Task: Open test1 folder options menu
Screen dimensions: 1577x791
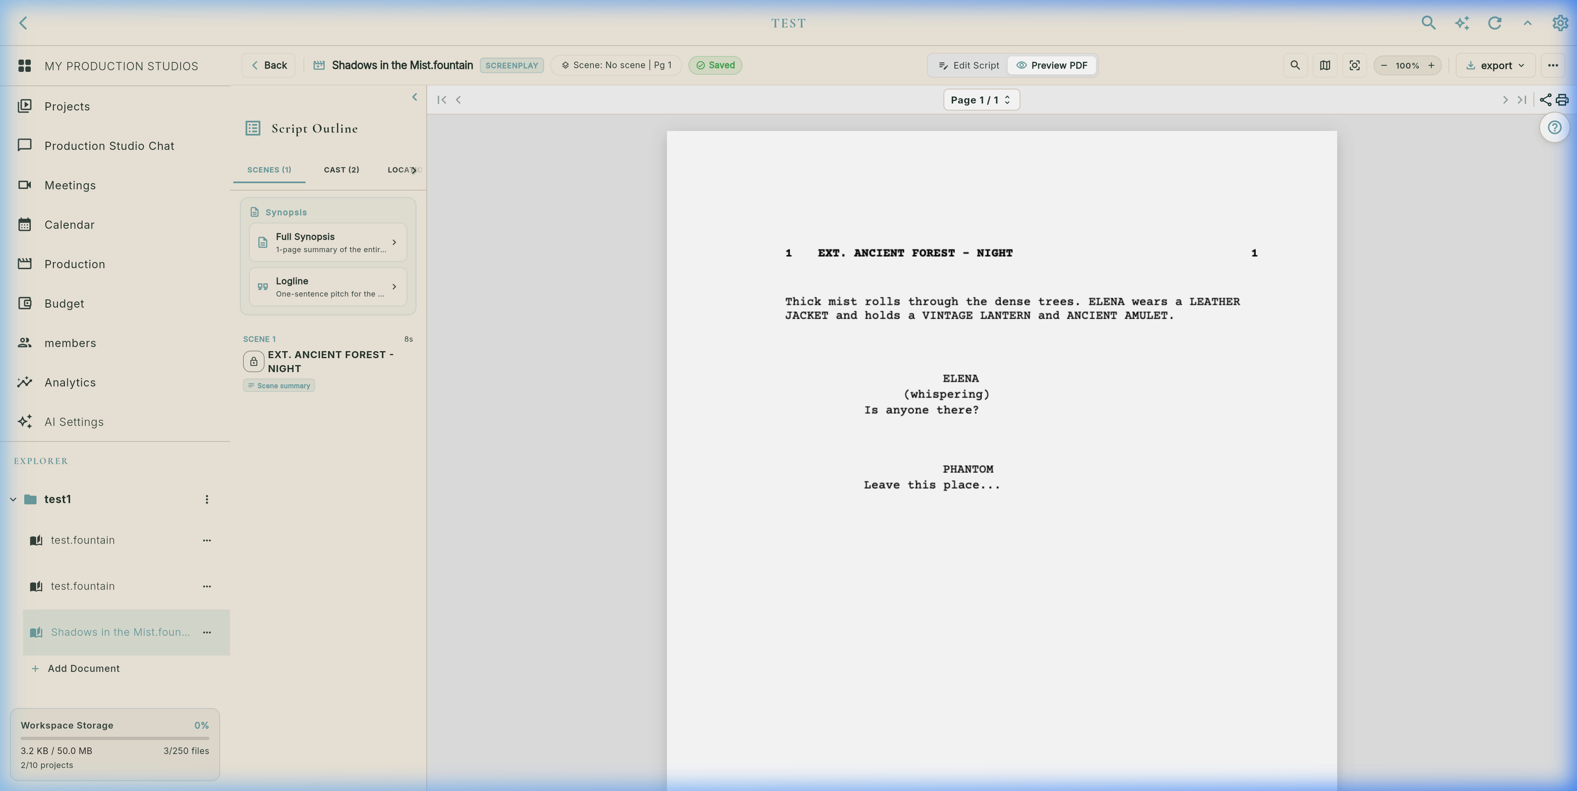Action: click(x=207, y=499)
